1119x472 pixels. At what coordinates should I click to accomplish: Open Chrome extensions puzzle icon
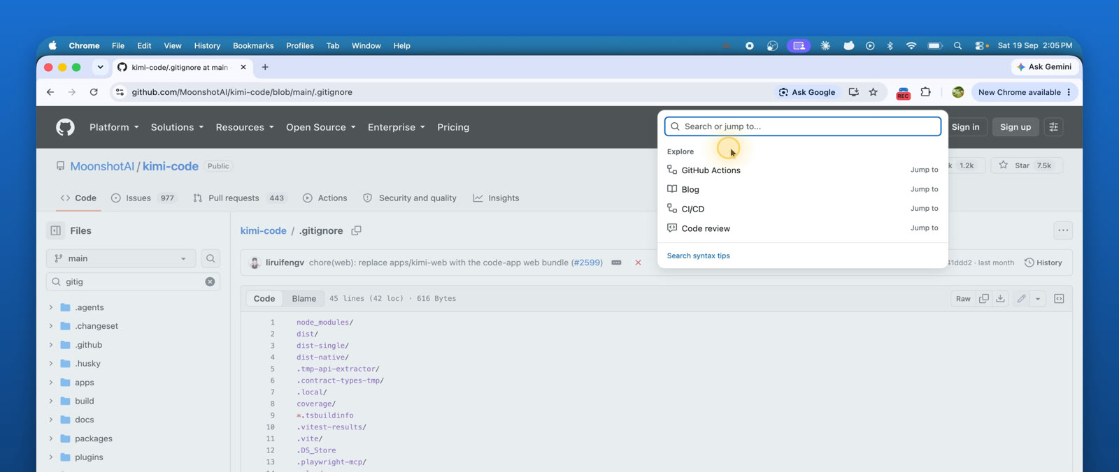click(925, 92)
